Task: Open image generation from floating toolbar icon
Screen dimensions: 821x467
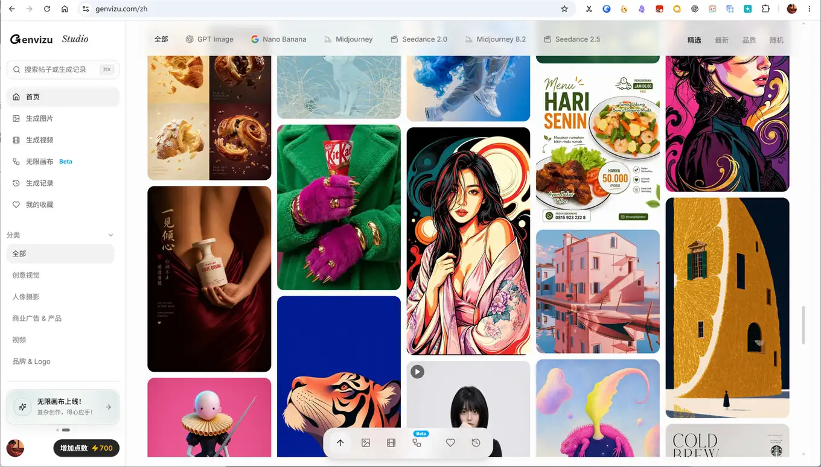Action: coord(366,443)
